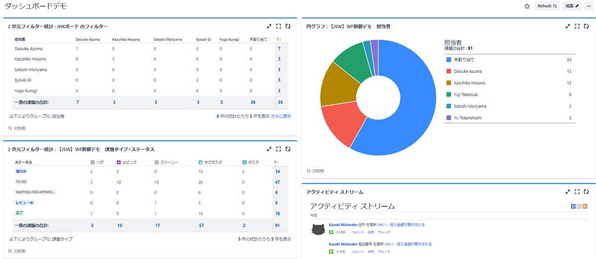The image size is (596, 259).
Task: Expand the activity stream gadget to fullscreen
Action: (577, 192)
